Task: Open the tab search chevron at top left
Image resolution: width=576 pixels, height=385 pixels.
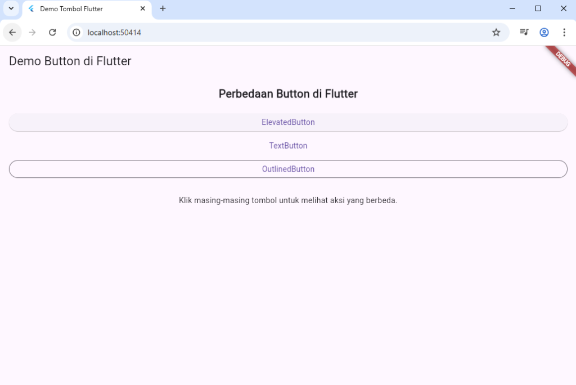Action: (11, 9)
